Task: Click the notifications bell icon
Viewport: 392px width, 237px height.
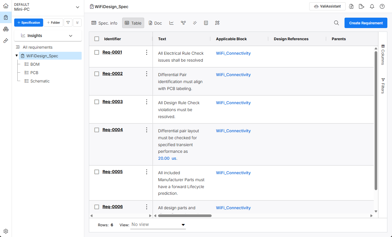Action: tap(372, 6)
